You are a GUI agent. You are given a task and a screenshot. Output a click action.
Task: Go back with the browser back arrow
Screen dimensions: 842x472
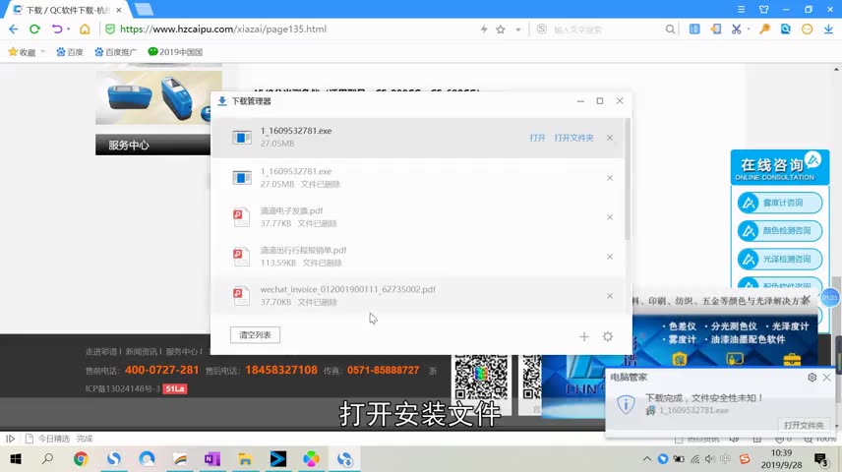[x=14, y=29]
